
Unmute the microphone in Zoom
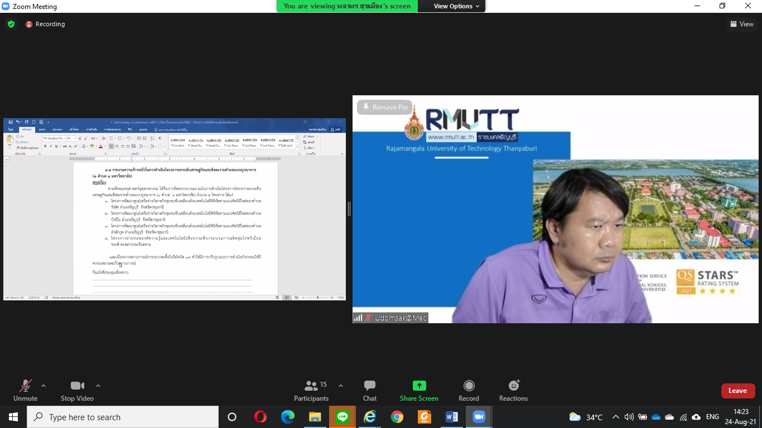pos(25,390)
